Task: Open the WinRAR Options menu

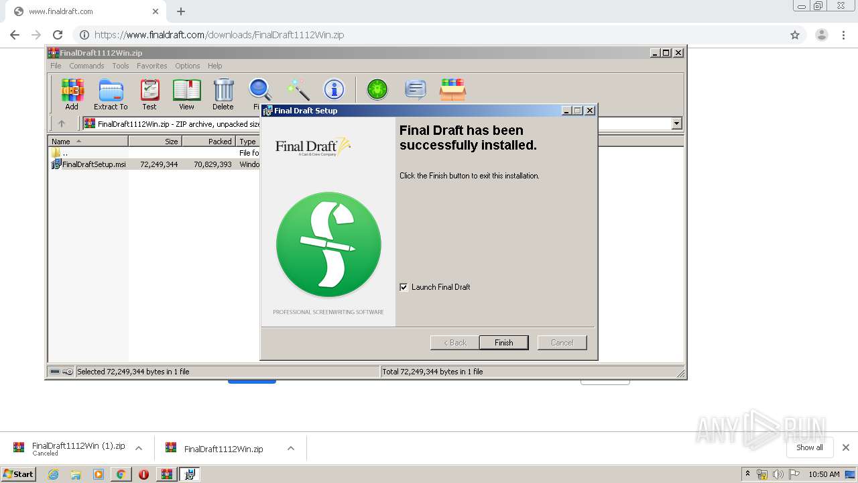Action: [x=188, y=66]
